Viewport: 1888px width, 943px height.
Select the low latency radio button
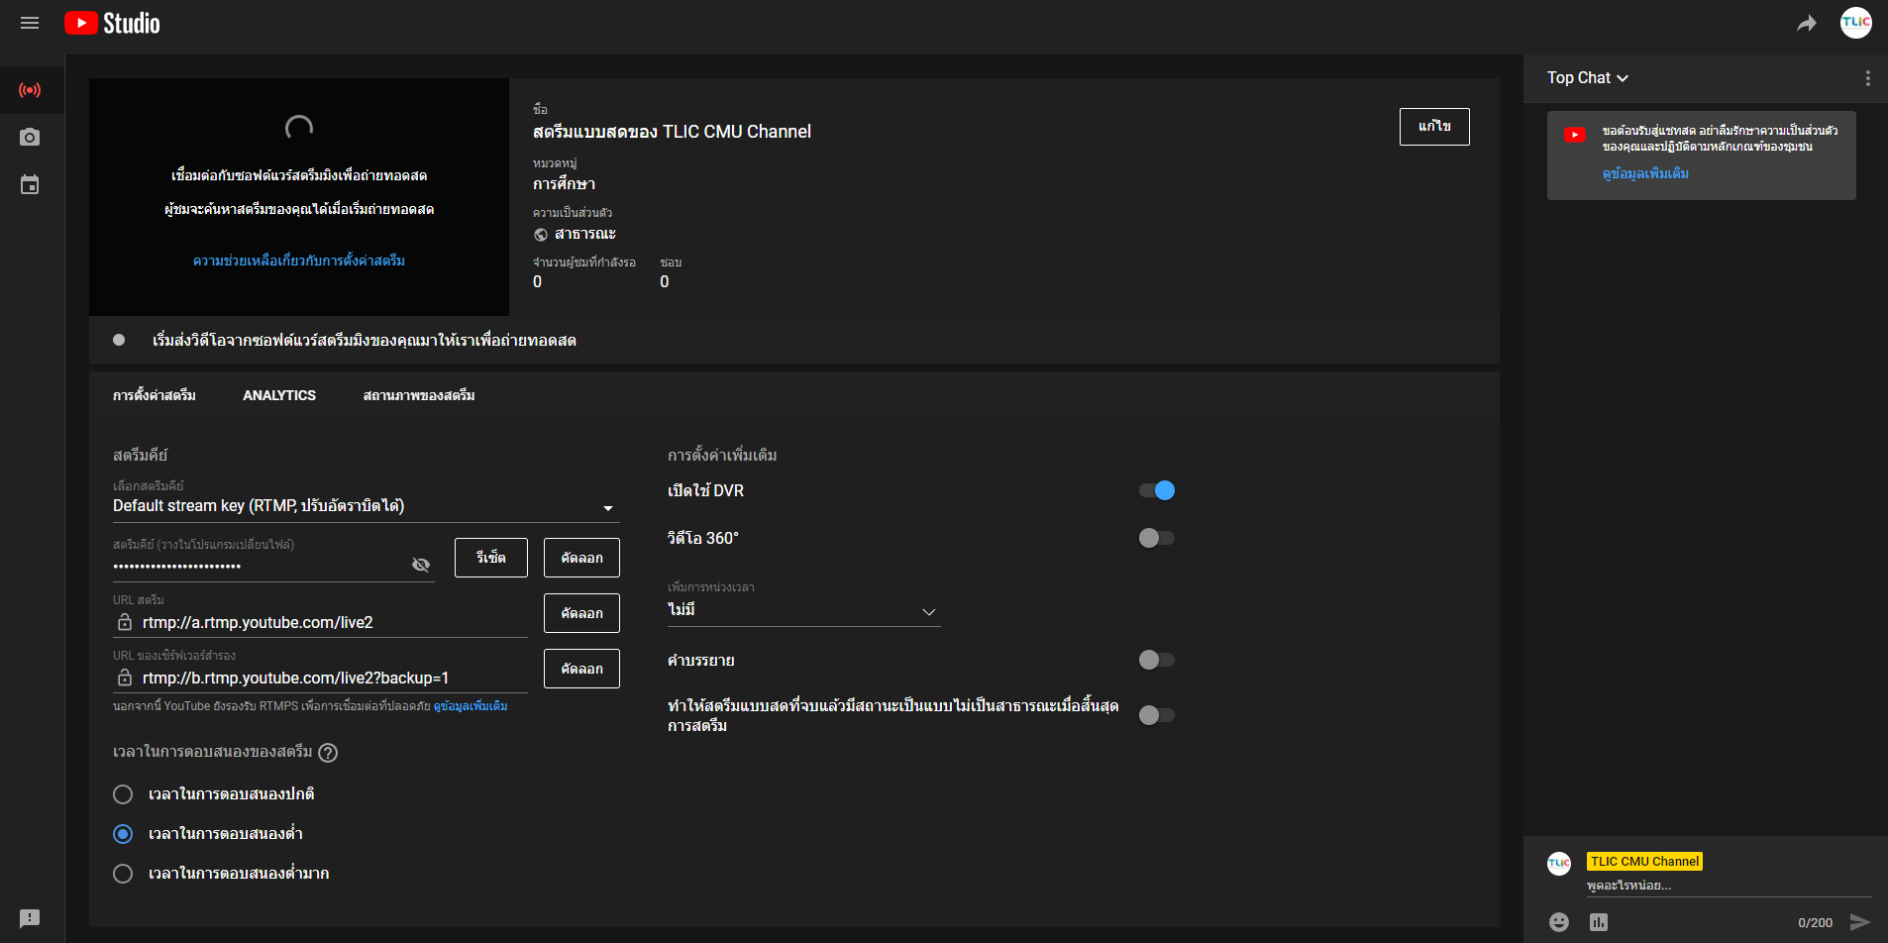tap(123, 834)
